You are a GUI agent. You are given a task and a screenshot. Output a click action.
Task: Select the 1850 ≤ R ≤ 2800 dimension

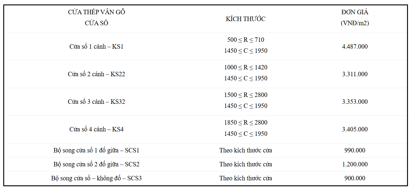click(246, 122)
